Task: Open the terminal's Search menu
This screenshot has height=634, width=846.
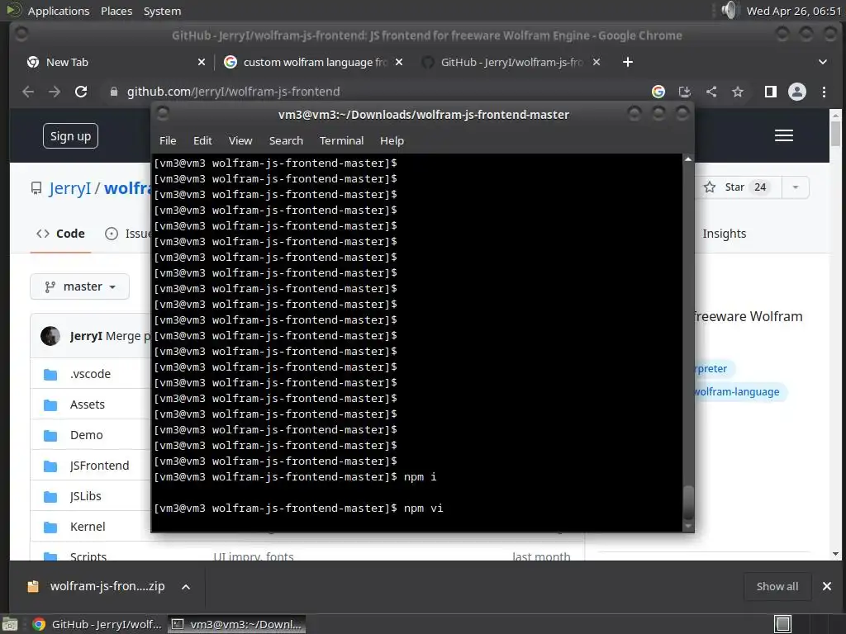Action: point(286,140)
